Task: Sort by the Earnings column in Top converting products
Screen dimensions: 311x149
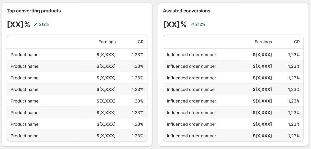Action: (x=107, y=42)
